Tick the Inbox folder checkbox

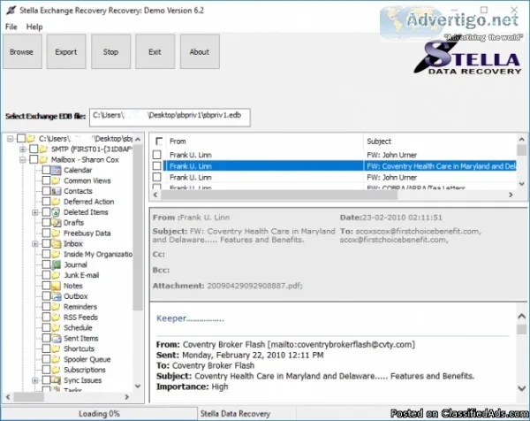pyautogui.click(x=46, y=243)
